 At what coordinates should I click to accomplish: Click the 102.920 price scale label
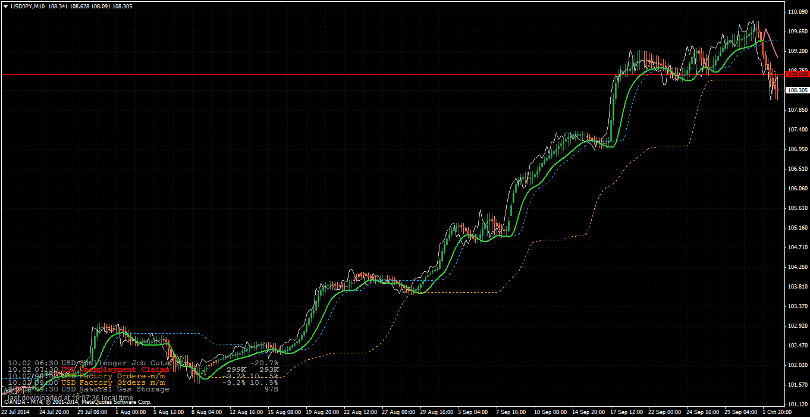pos(797,326)
